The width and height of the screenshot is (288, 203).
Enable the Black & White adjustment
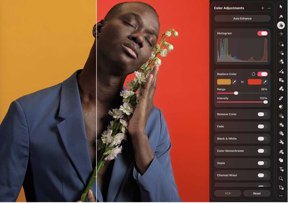pos(263,139)
